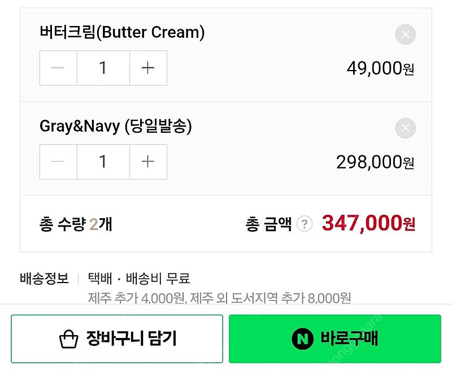
Task: Remove the 버터크림(Butter Cream) option with the X icon
Action: (x=405, y=34)
